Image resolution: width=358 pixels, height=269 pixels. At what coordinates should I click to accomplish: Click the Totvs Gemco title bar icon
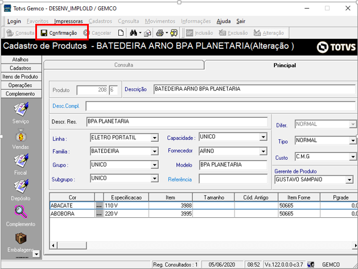7,8
